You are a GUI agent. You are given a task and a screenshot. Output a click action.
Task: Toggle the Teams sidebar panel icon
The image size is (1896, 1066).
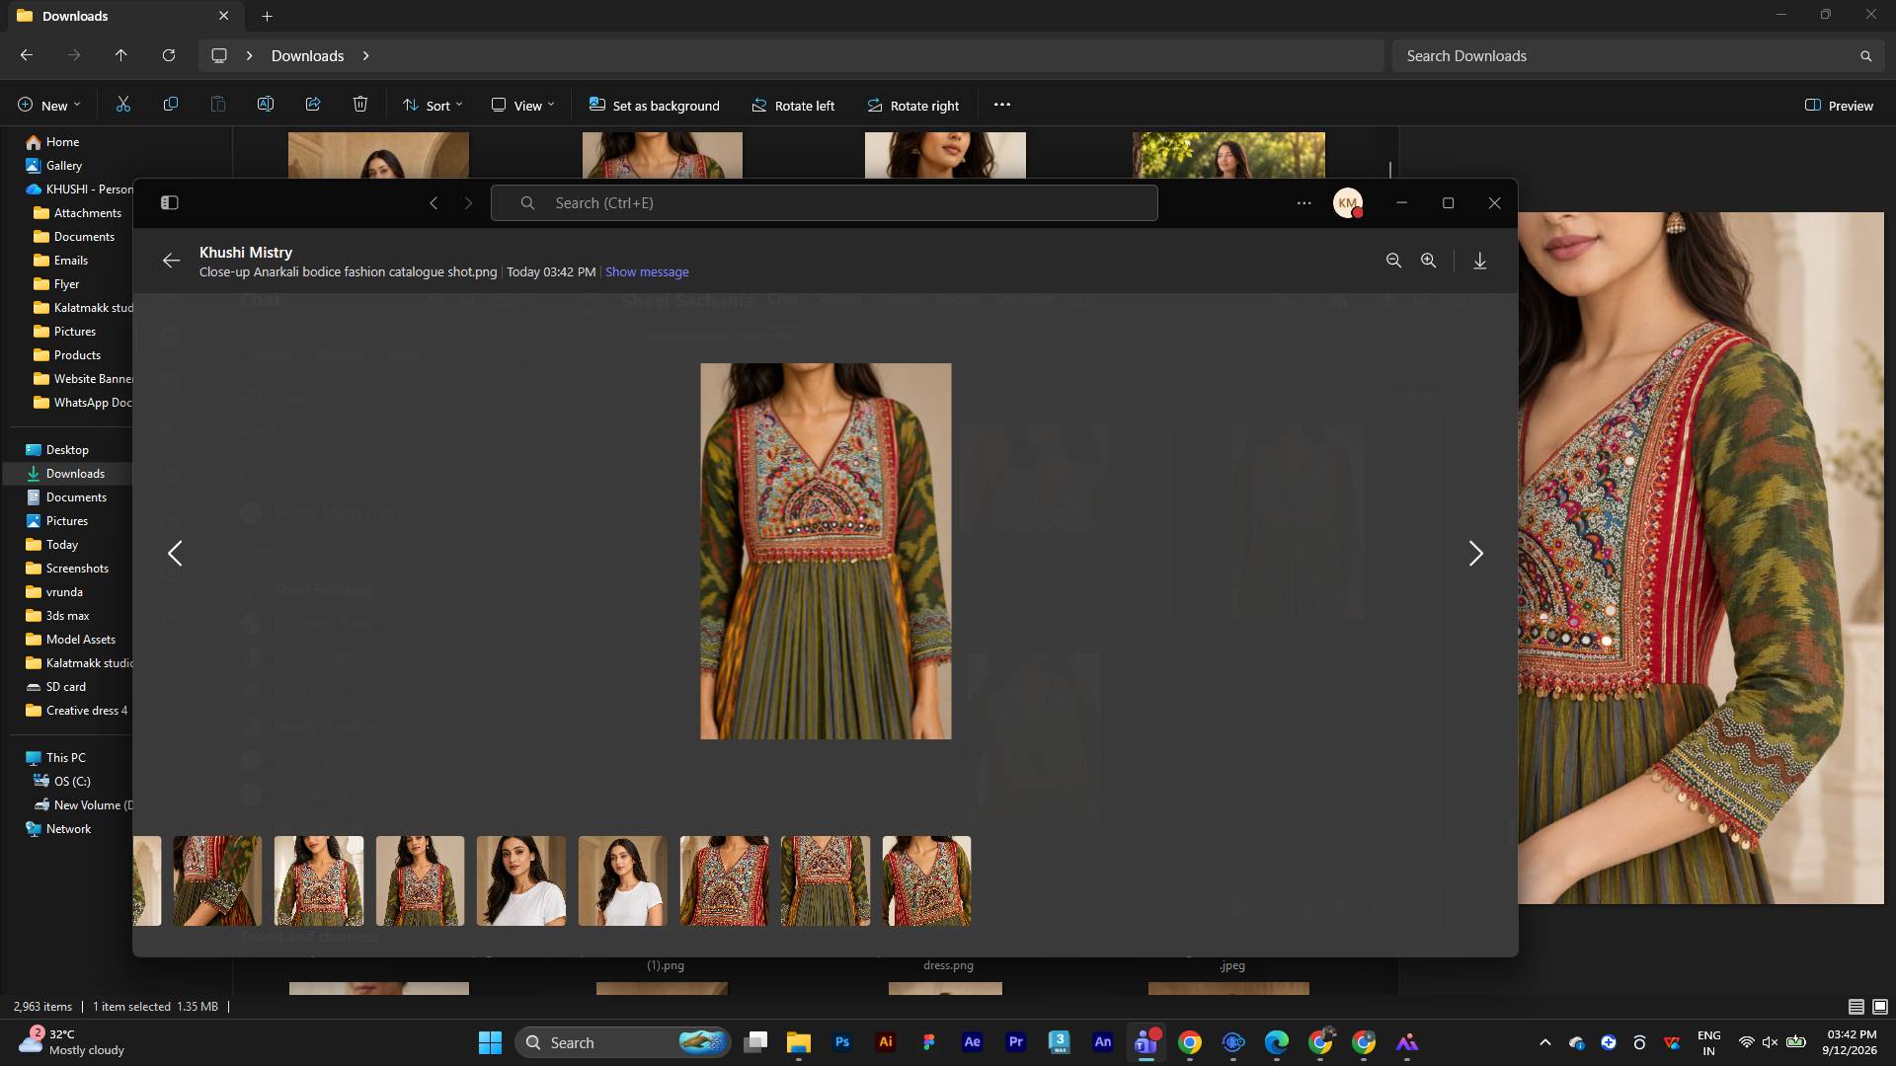click(170, 202)
